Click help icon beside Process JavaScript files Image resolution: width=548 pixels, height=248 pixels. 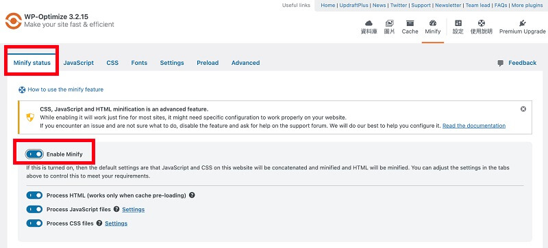coord(116,209)
